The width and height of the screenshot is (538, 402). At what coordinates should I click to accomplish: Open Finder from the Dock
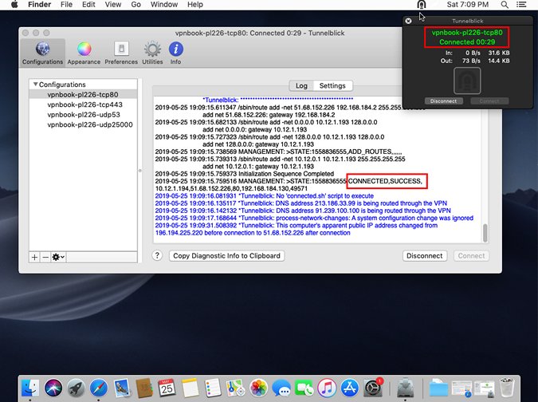(x=30, y=388)
